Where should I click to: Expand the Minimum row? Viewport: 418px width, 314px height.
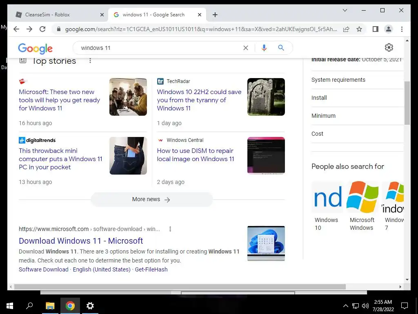pyautogui.click(x=357, y=116)
